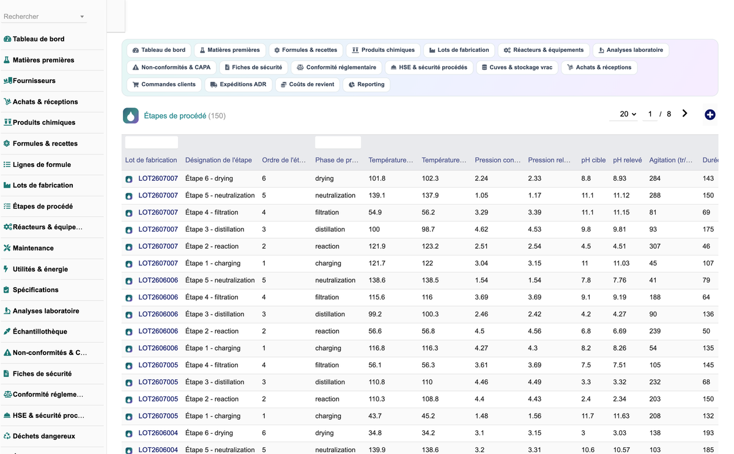The width and height of the screenshot is (734, 454).
Task: Click the Lot de fabrication filter field
Action: [x=152, y=142]
